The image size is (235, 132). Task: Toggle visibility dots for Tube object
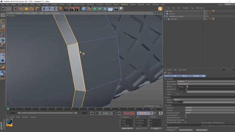click(x=206, y=11)
